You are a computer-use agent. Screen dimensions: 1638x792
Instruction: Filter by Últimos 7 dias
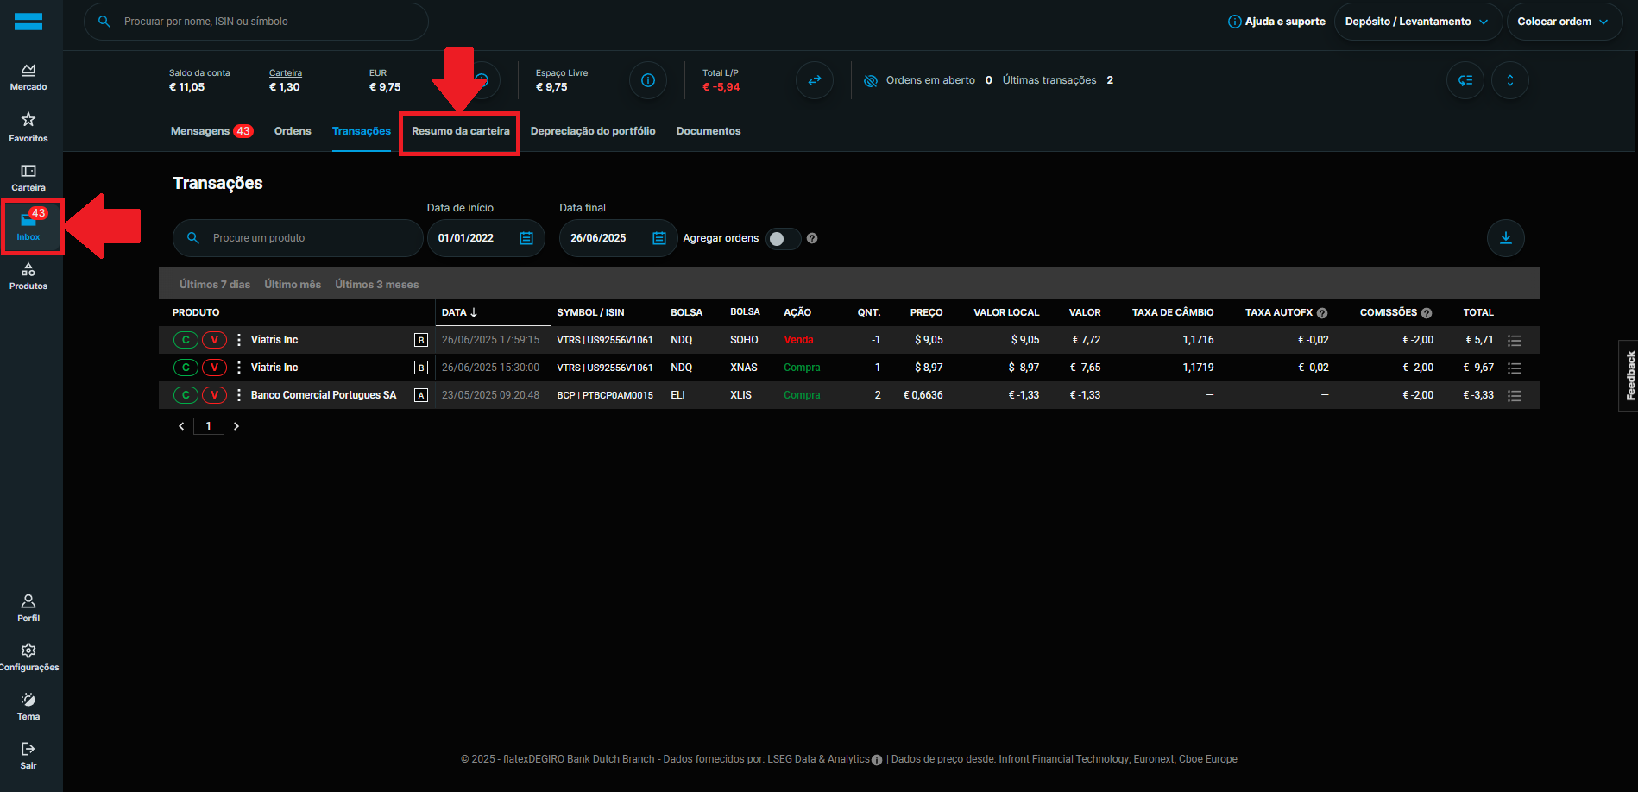pyautogui.click(x=215, y=285)
